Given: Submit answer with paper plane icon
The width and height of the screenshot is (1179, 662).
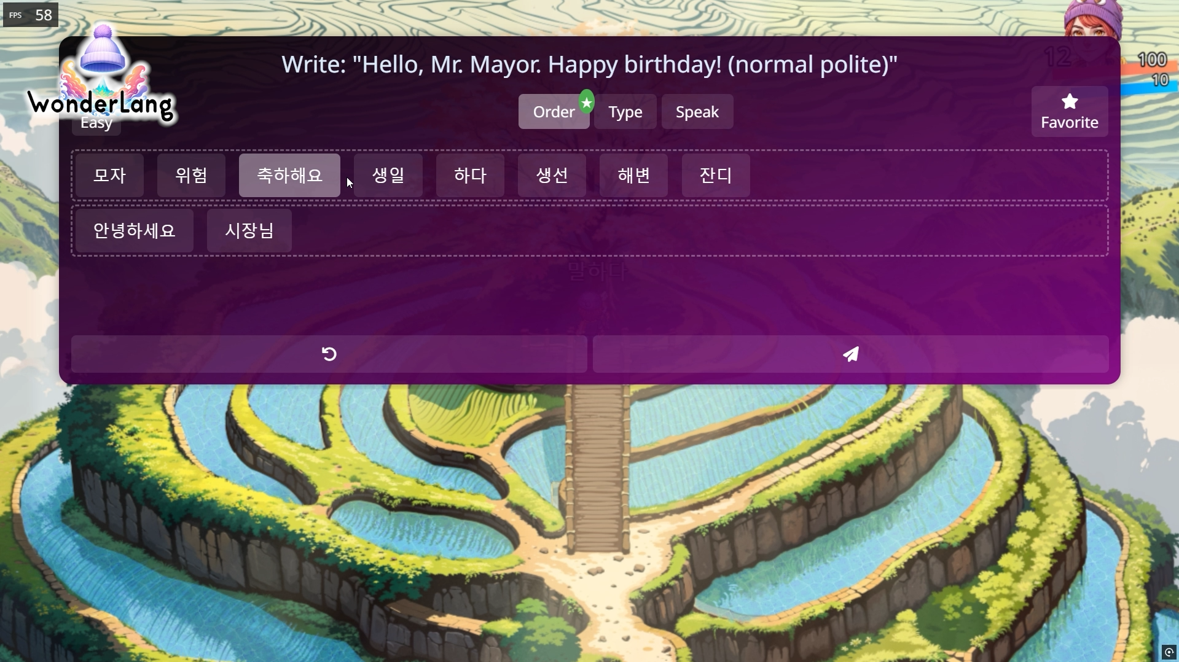Looking at the screenshot, I should (850, 354).
